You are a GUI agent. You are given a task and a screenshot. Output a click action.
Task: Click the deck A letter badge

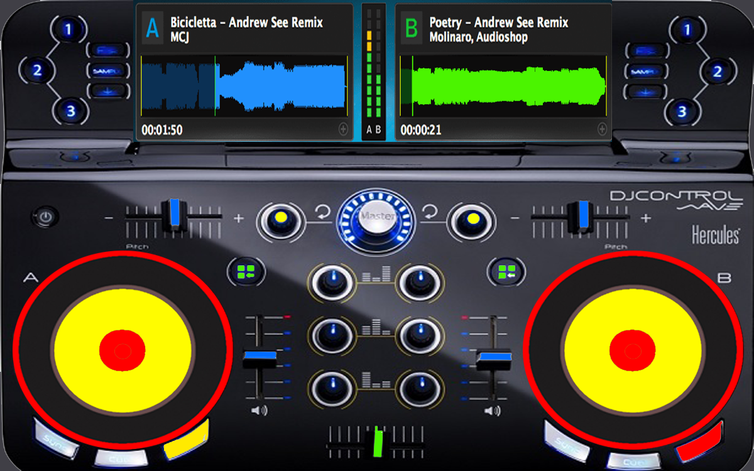tap(152, 29)
